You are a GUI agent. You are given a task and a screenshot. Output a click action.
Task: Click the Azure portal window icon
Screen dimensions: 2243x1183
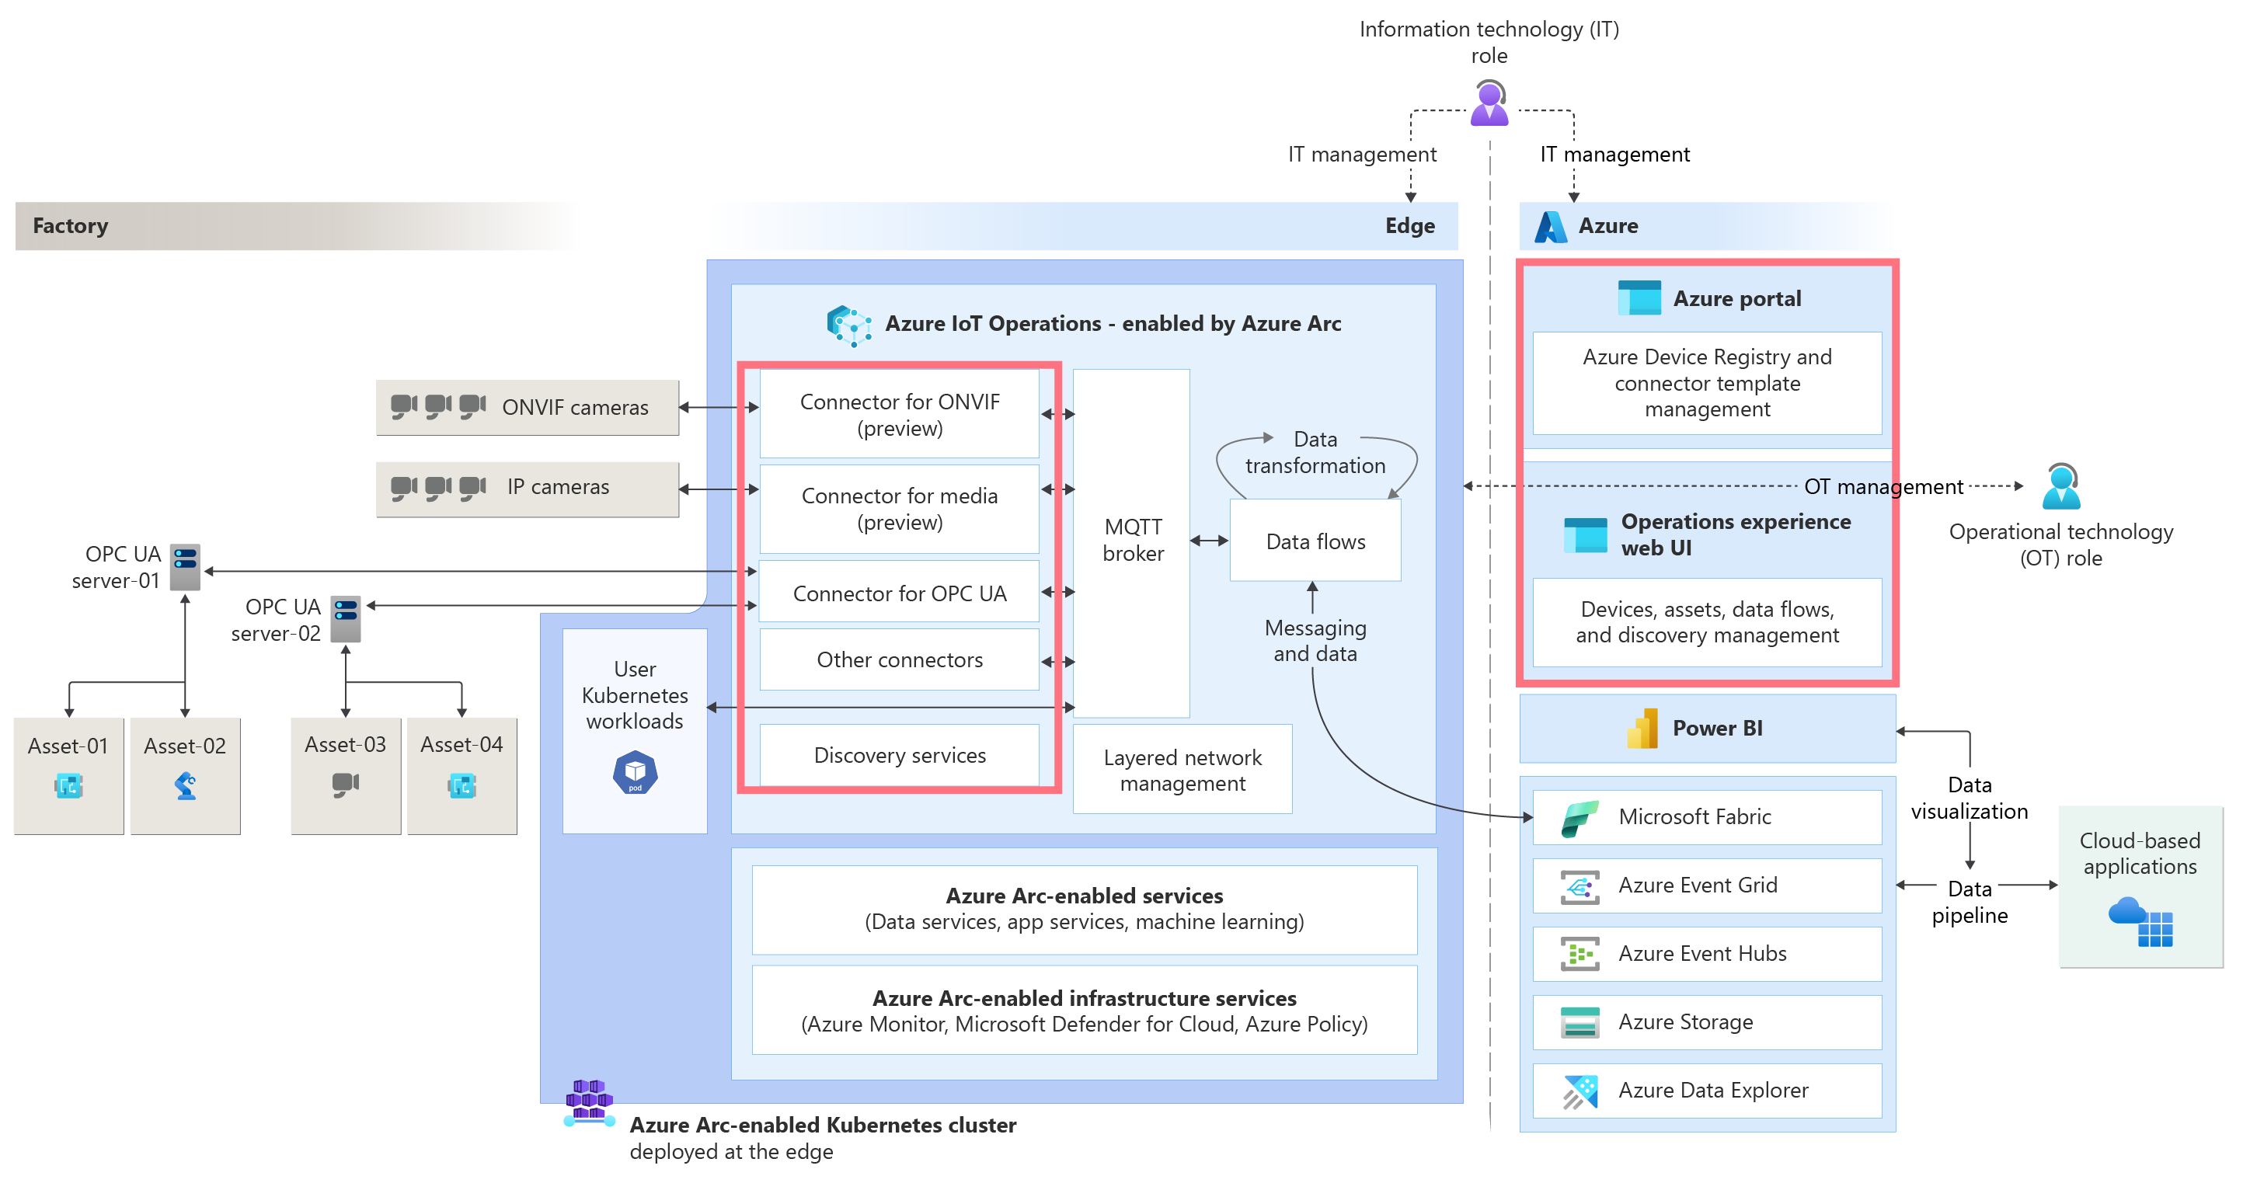1639,297
